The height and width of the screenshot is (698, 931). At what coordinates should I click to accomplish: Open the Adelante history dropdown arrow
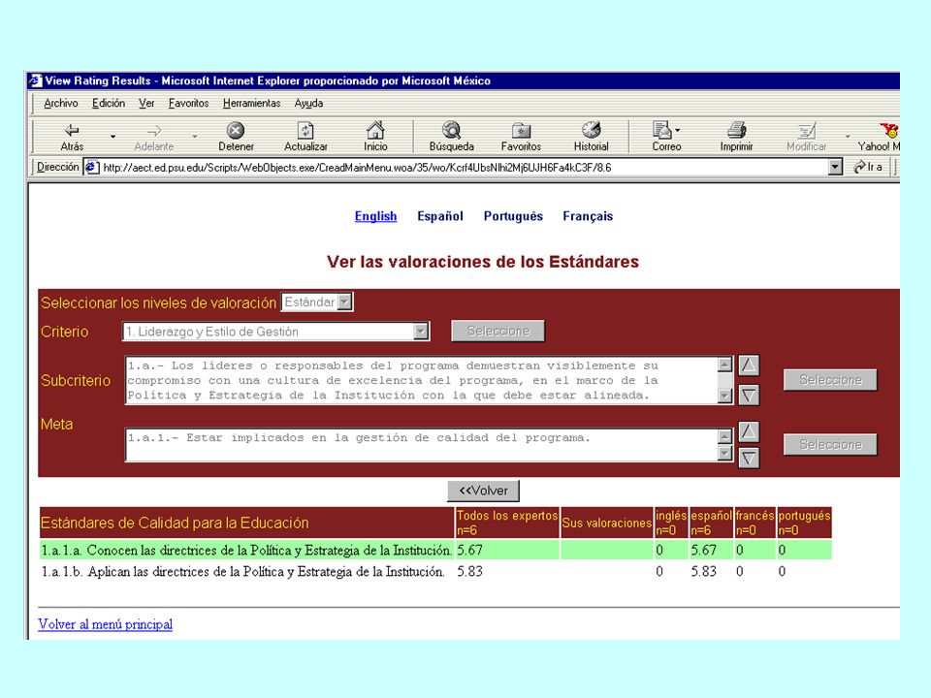(x=195, y=137)
